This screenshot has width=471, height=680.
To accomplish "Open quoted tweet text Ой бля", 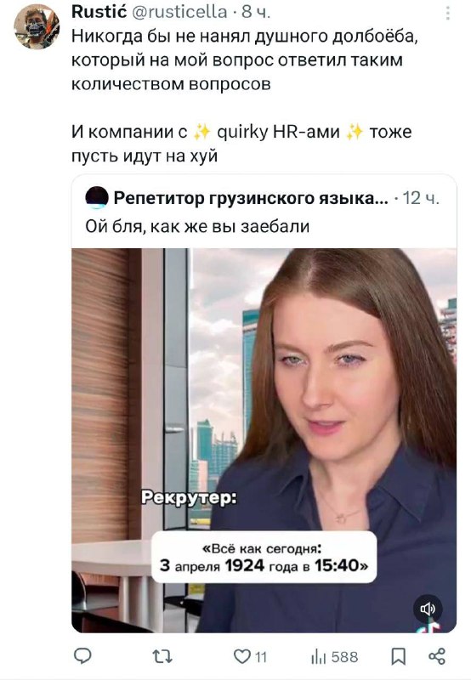I will click(x=197, y=226).
